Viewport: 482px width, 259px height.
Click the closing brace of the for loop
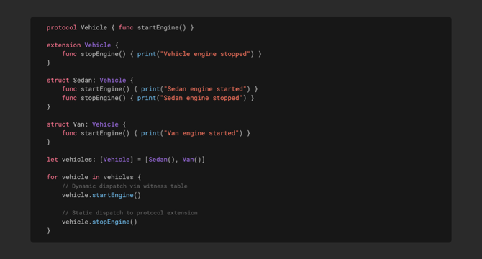(49, 230)
